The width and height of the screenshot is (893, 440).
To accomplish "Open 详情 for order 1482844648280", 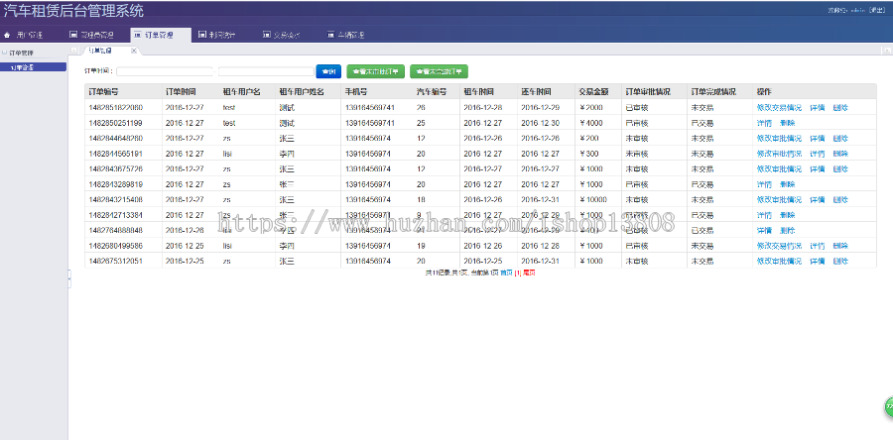I will [x=818, y=138].
